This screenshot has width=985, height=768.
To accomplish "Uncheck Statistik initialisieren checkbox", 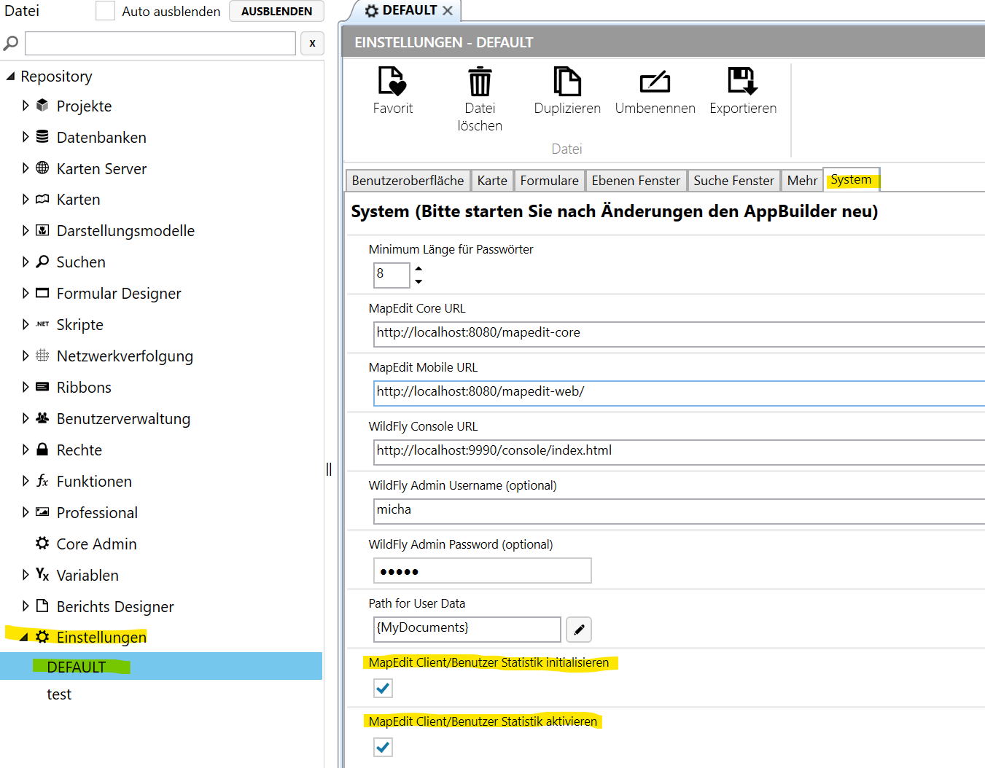I will pos(383,688).
